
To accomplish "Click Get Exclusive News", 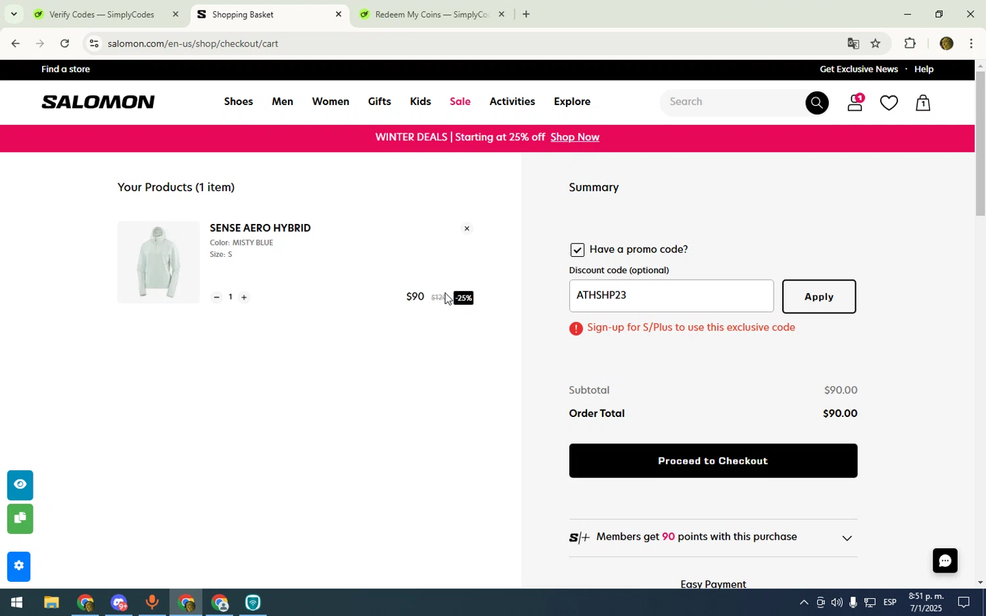I will [858, 69].
